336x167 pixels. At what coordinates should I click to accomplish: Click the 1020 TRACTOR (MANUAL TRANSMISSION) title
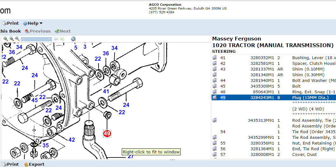pyautogui.click(x=273, y=45)
